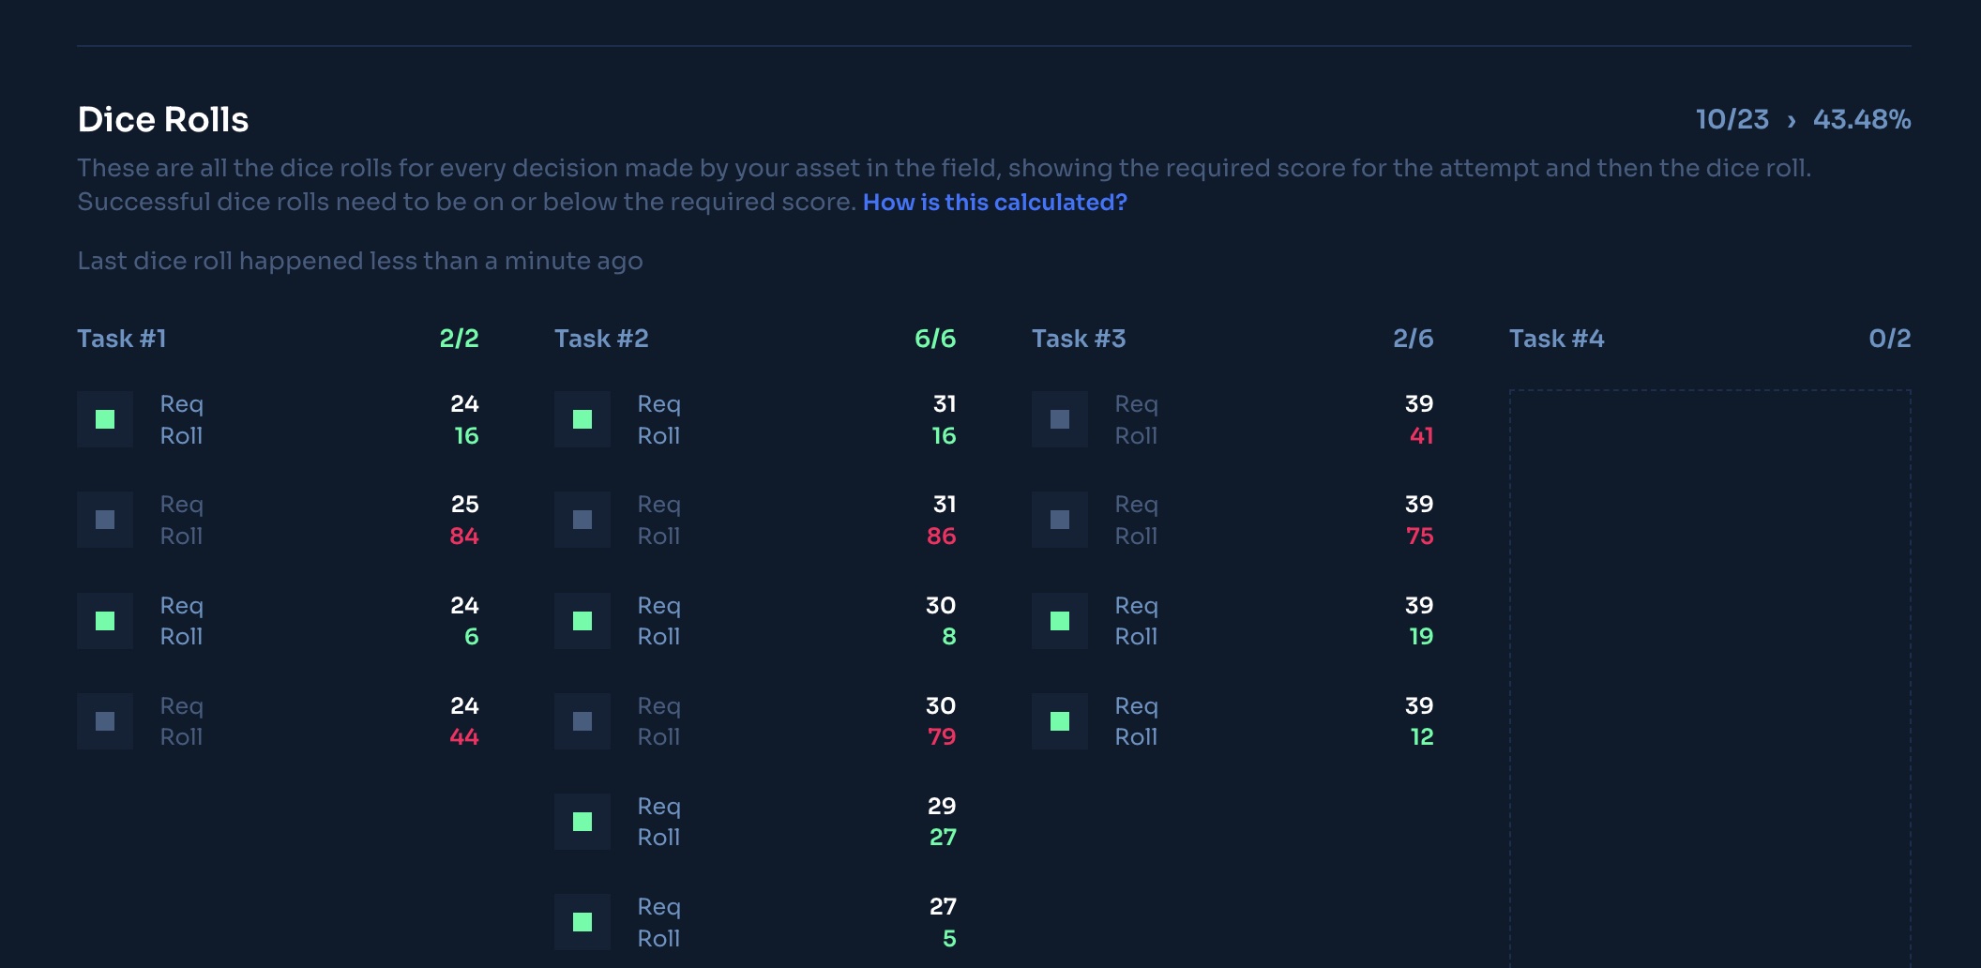This screenshot has height=968, width=1981.
Task: Click the failed indicator beside Task #1 roll 84
Action: [x=105, y=520]
